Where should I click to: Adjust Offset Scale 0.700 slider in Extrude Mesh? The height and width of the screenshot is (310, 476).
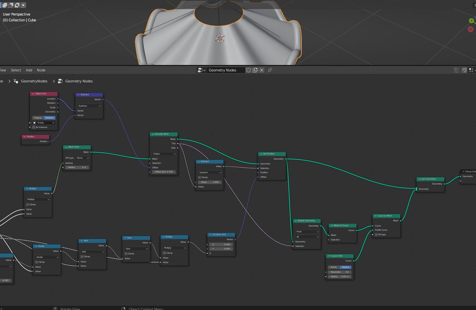tap(164, 172)
